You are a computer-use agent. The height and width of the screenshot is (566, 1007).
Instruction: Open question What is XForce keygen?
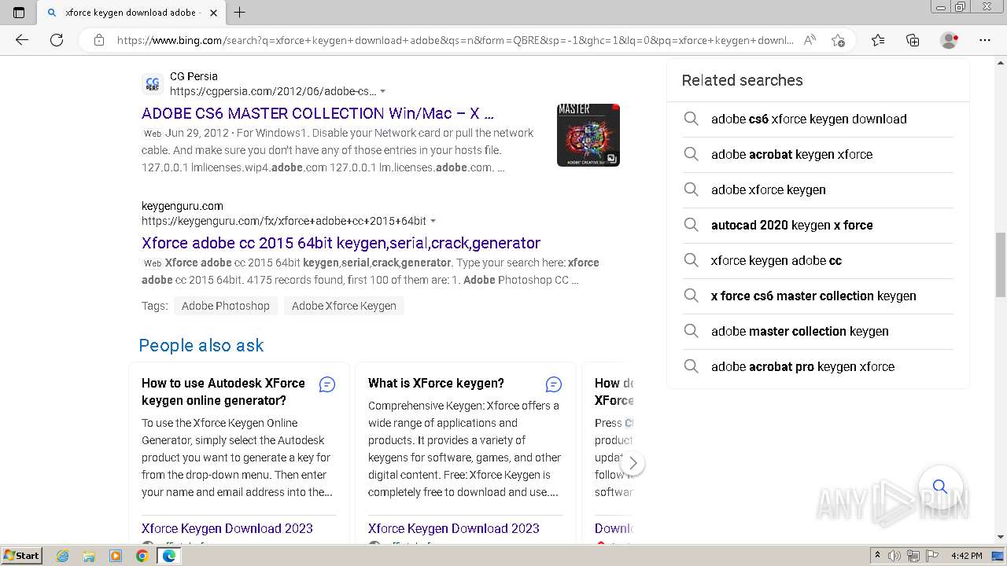[x=436, y=383]
